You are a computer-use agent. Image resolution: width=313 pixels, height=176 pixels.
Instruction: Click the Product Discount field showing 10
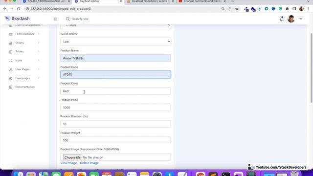[x=115, y=124]
